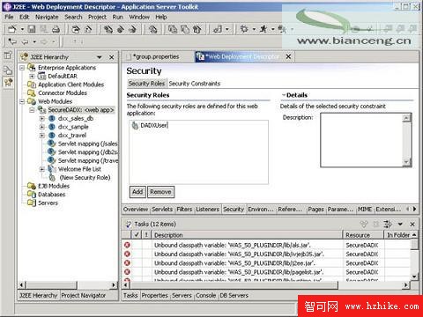Viewport: 423px width, 317px height.
Task: Click the New wizard toolbar icon
Action: pos(12,29)
